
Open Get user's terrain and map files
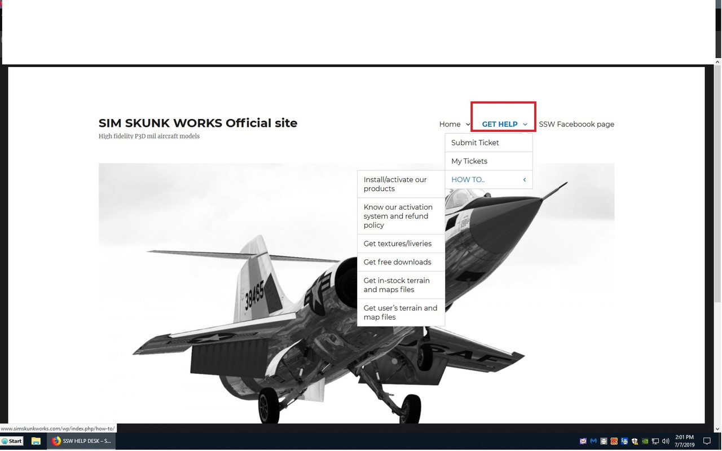[401, 312]
